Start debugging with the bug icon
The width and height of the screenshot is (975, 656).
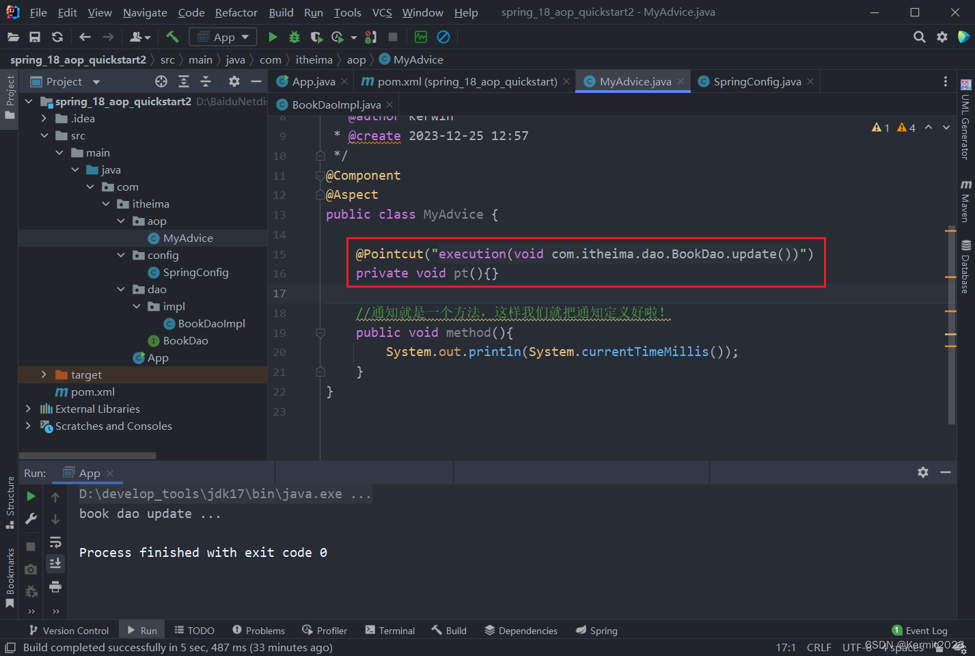[294, 37]
